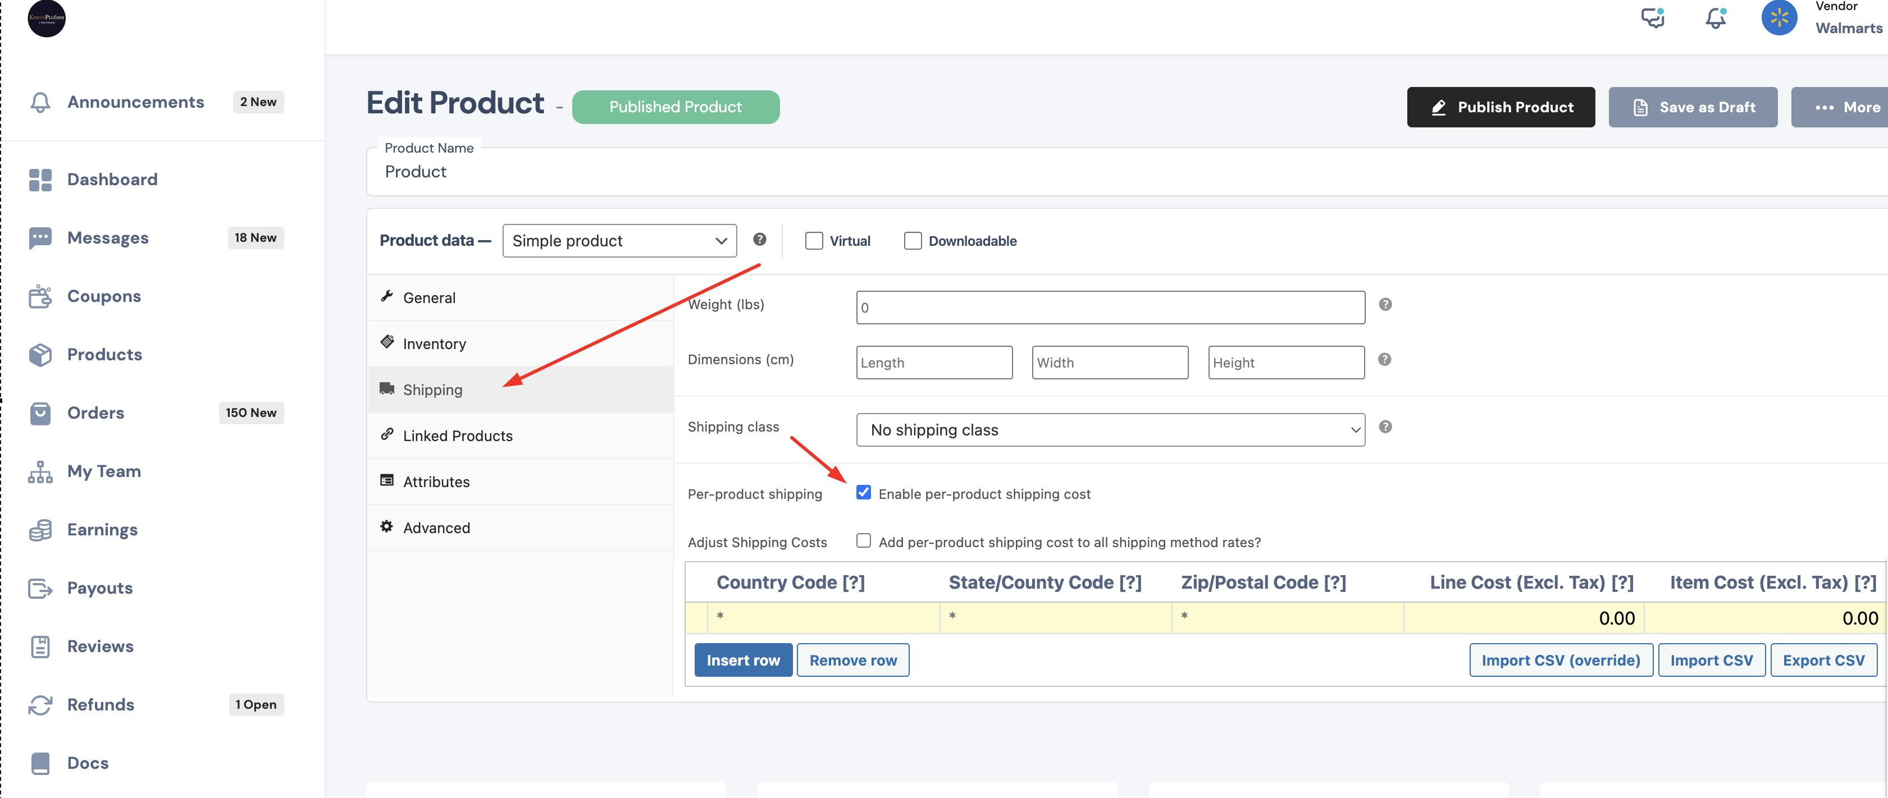The height and width of the screenshot is (798, 1888).
Task: Click the Coupons icon in sidebar
Action: pyautogui.click(x=40, y=296)
